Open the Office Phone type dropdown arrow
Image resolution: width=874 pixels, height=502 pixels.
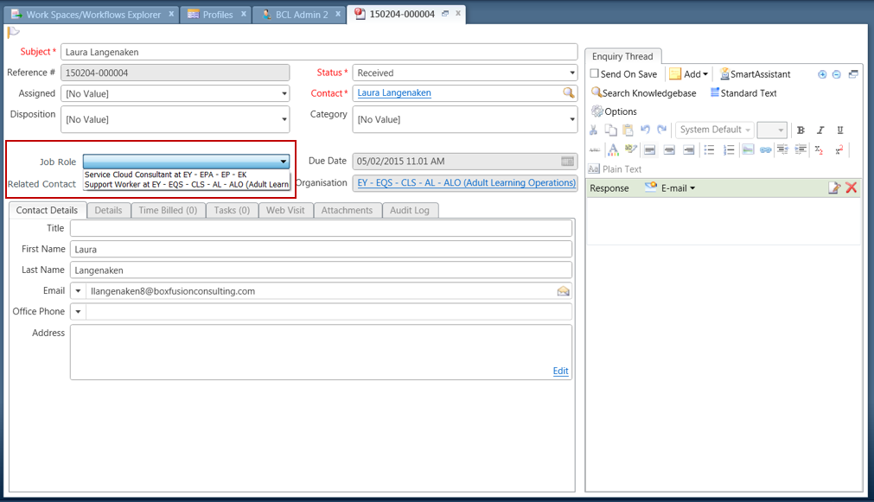point(78,311)
